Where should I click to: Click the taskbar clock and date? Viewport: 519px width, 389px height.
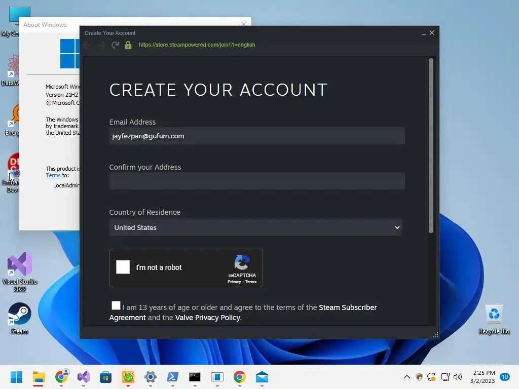483,377
